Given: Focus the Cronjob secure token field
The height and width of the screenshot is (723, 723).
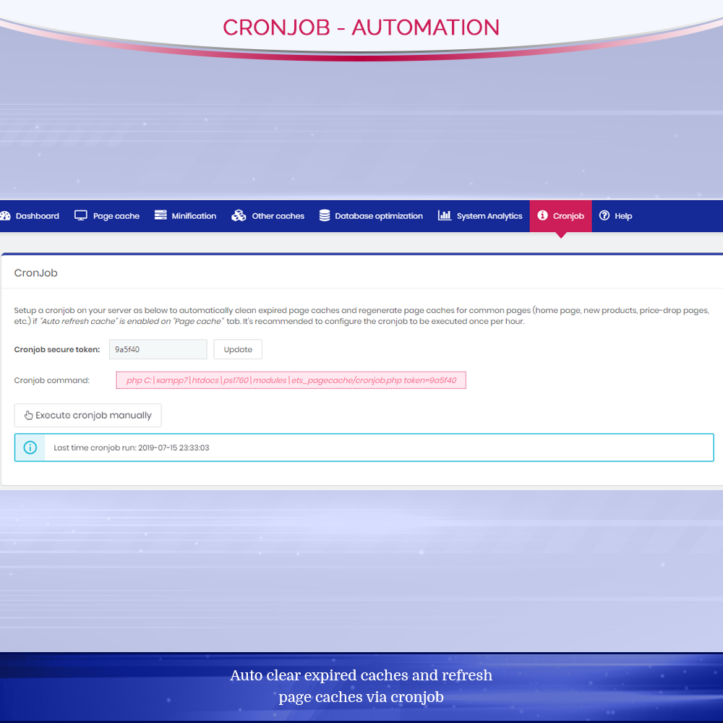Looking at the screenshot, I should click(x=158, y=349).
